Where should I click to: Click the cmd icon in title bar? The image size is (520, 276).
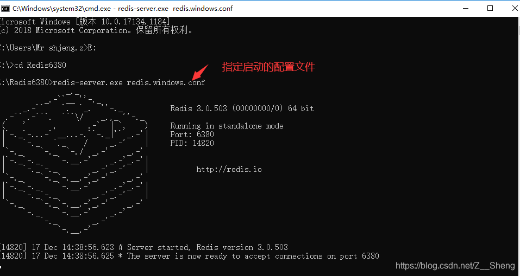click(x=5, y=8)
